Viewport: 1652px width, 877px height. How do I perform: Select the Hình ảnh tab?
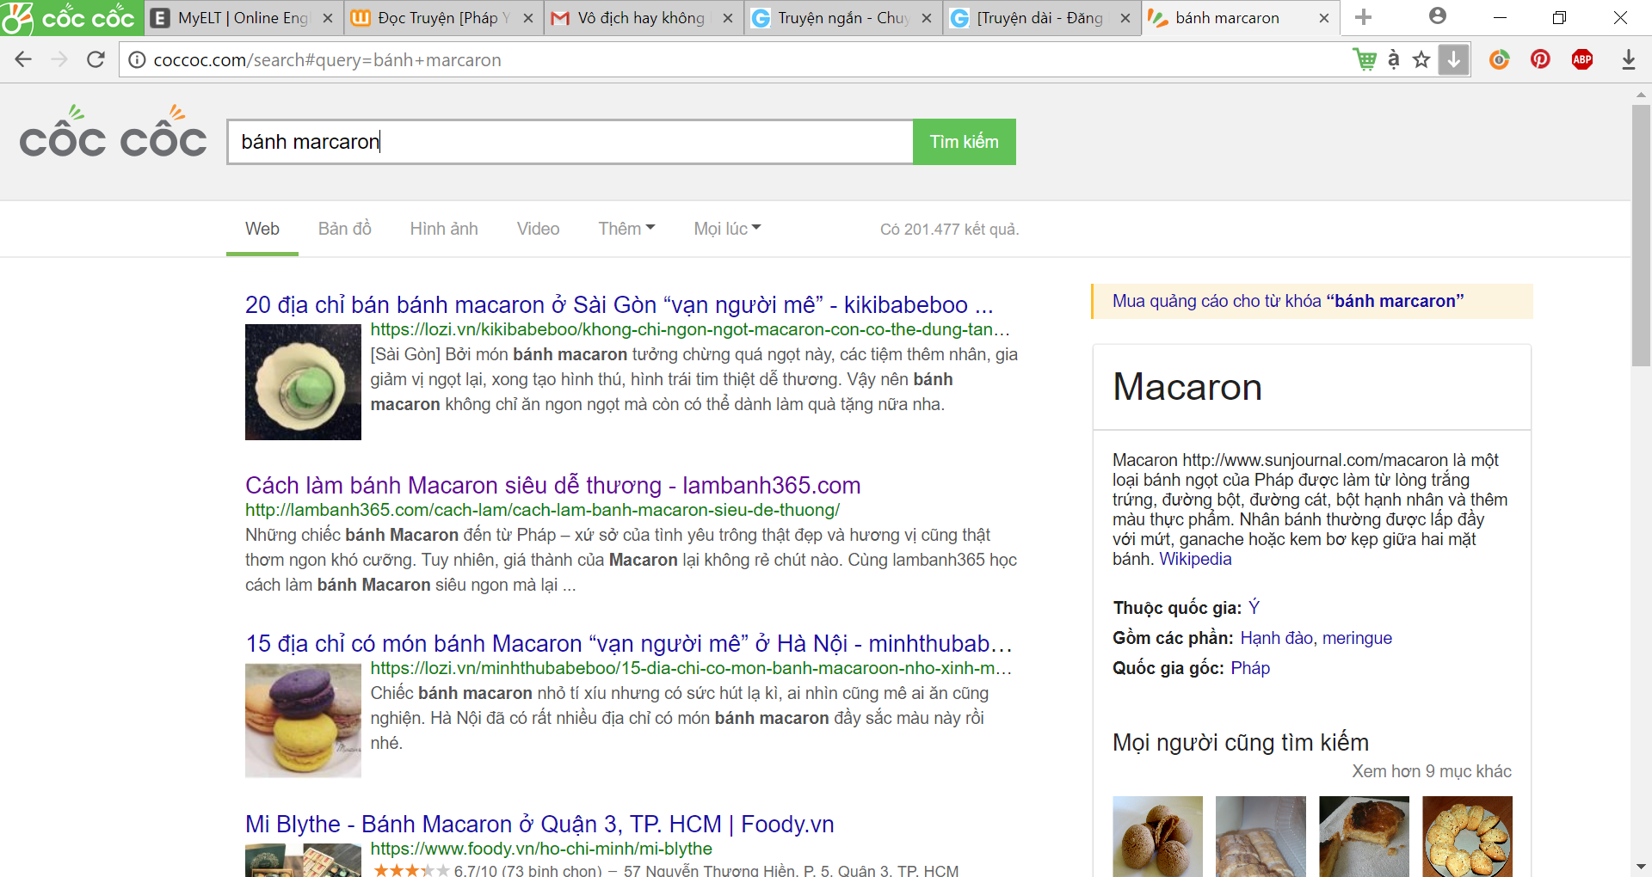point(444,229)
